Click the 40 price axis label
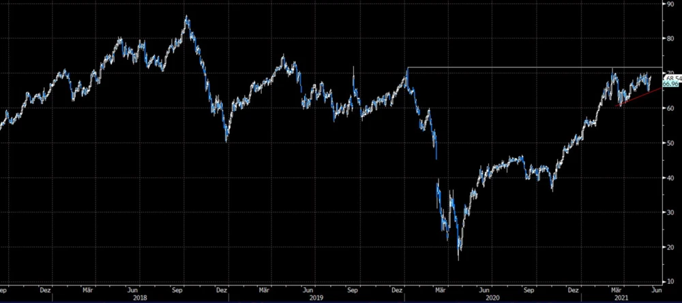 point(672,178)
